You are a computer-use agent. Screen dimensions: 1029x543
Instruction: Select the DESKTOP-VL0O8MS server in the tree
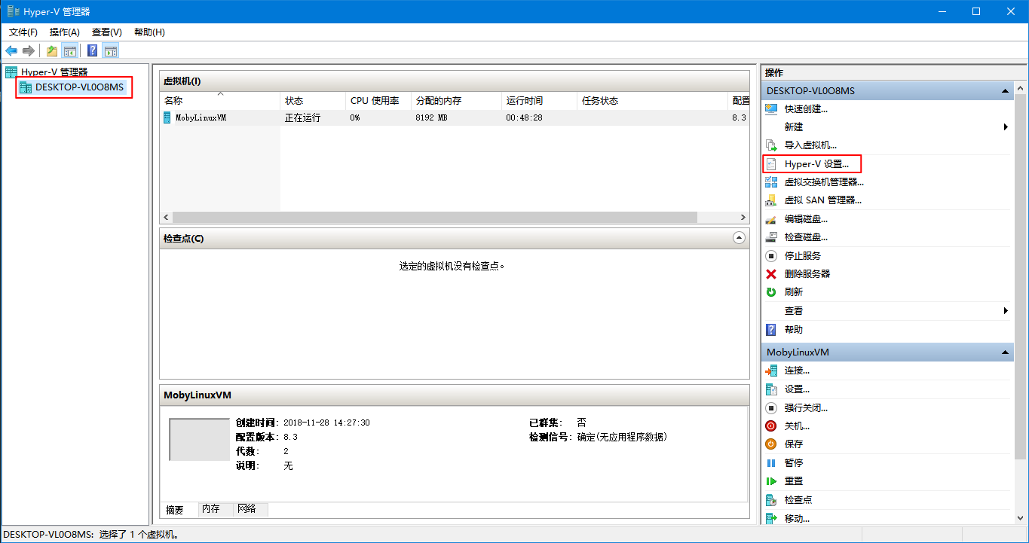[79, 87]
